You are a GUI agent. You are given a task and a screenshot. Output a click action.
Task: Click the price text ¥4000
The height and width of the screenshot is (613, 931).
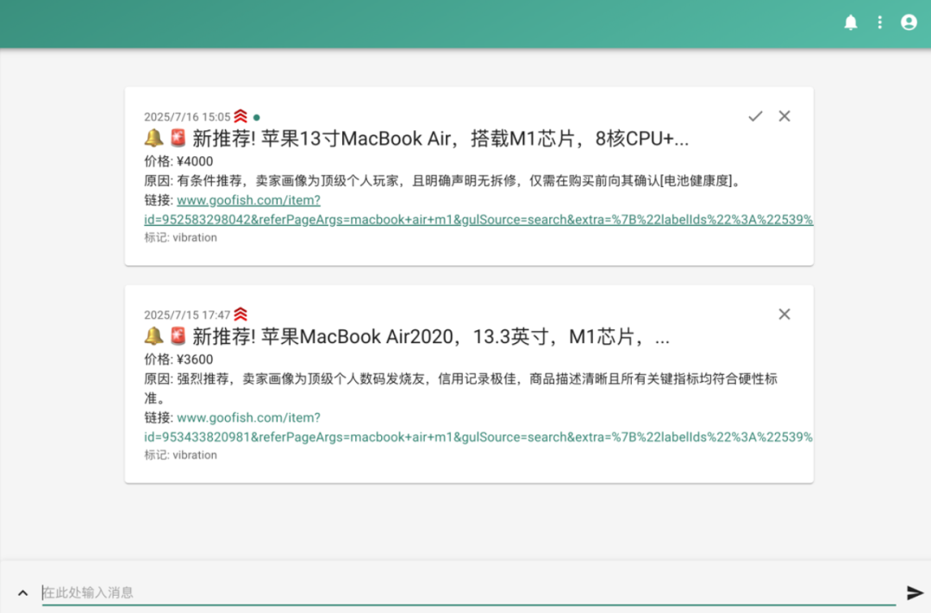click(195, 161)
